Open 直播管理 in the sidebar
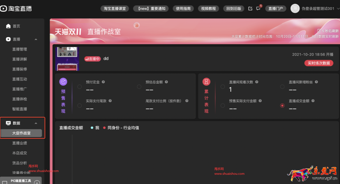Viewport: 340px width, 184px height. pos(20,49)
